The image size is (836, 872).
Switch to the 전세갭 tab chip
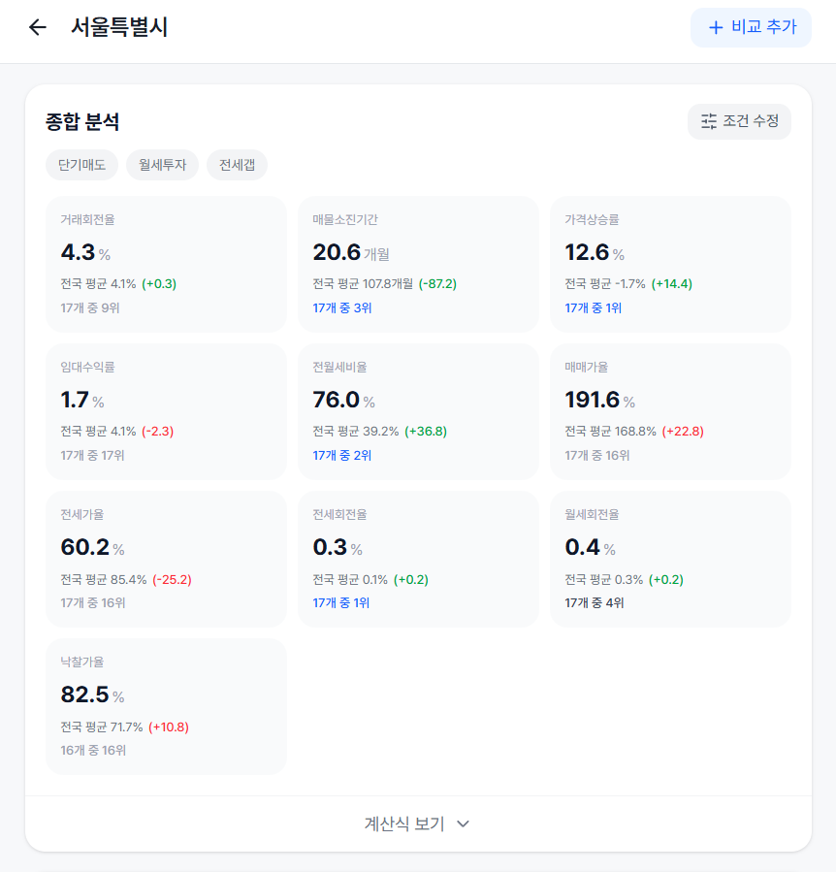tap(237, 165)
